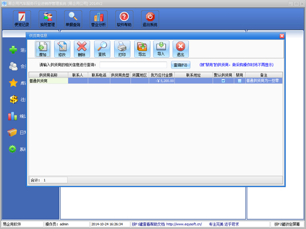Click 退出系统 to exit the system
This screenshot has height=229, width=306.
150,19
